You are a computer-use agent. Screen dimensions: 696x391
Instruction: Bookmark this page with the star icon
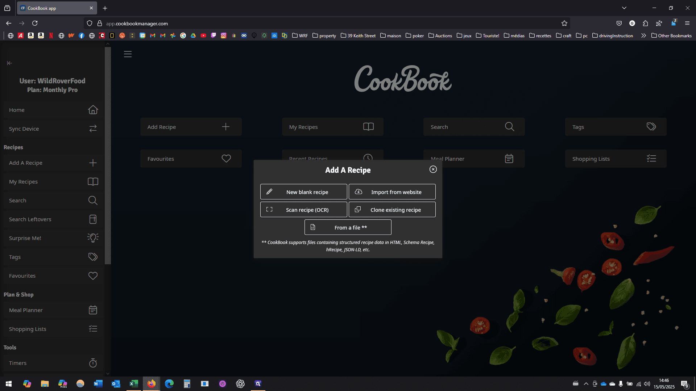coord(564,24)
